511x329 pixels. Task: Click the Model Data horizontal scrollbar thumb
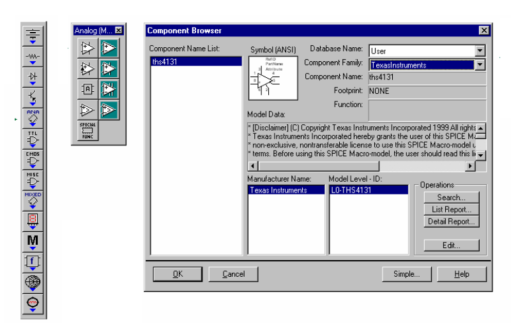pos(319,166)
